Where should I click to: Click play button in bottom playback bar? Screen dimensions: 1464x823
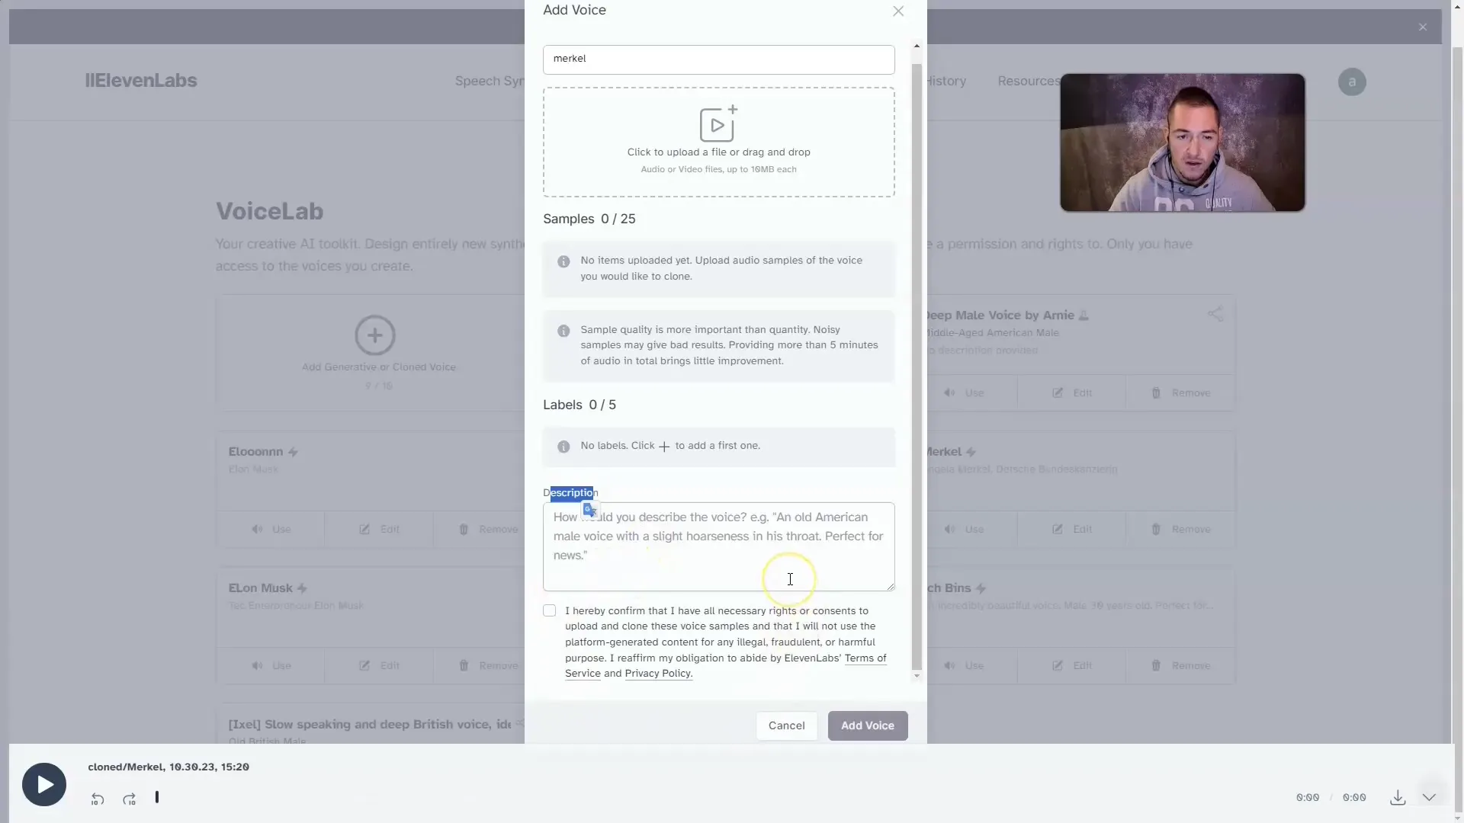[43, 784]
